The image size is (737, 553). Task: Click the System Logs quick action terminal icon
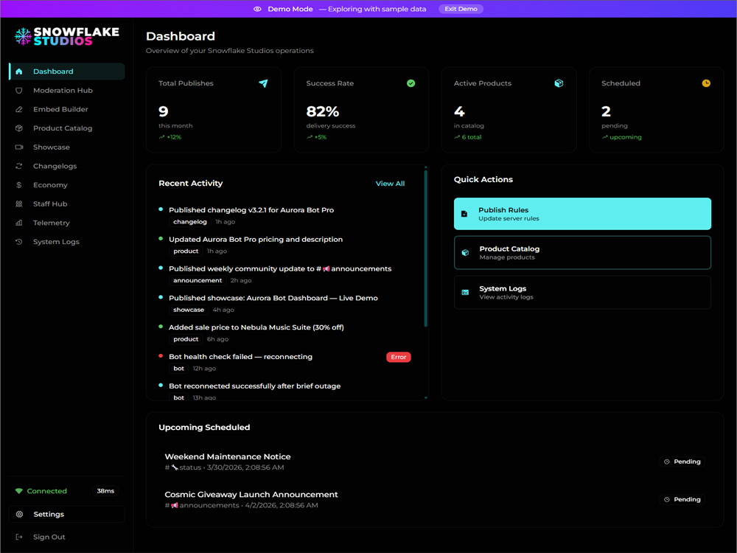465,292
